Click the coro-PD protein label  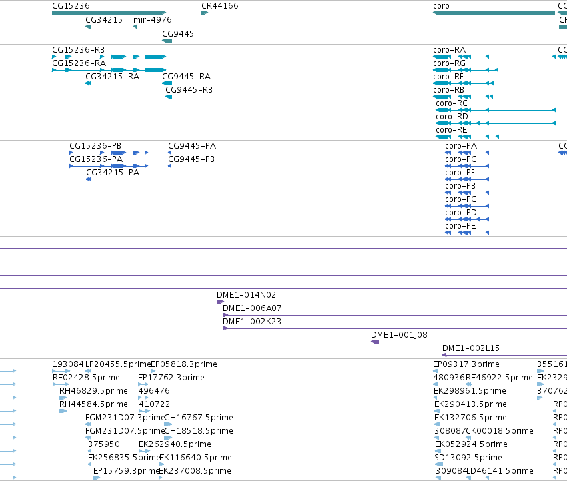[460, 213]
